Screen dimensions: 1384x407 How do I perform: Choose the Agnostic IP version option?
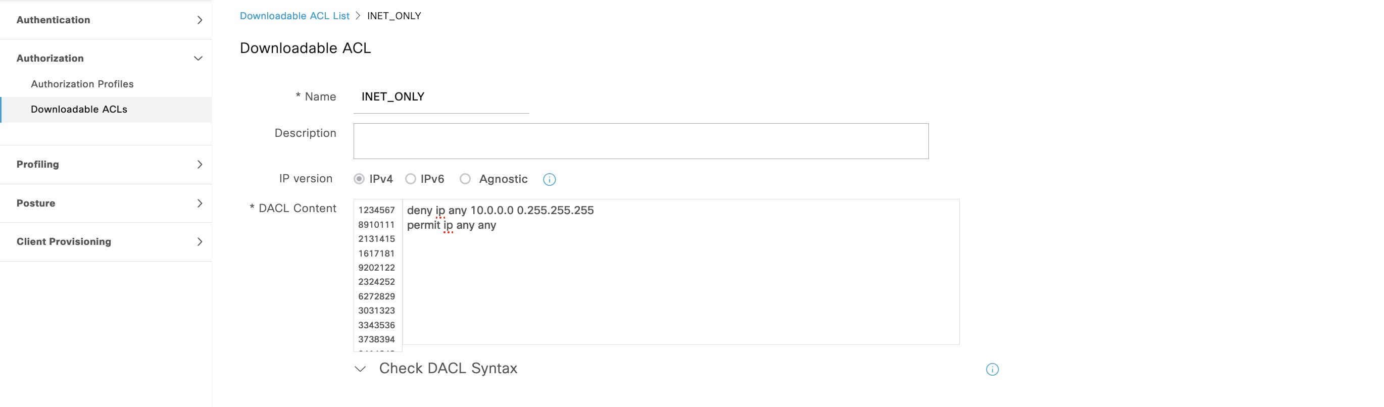465,179
